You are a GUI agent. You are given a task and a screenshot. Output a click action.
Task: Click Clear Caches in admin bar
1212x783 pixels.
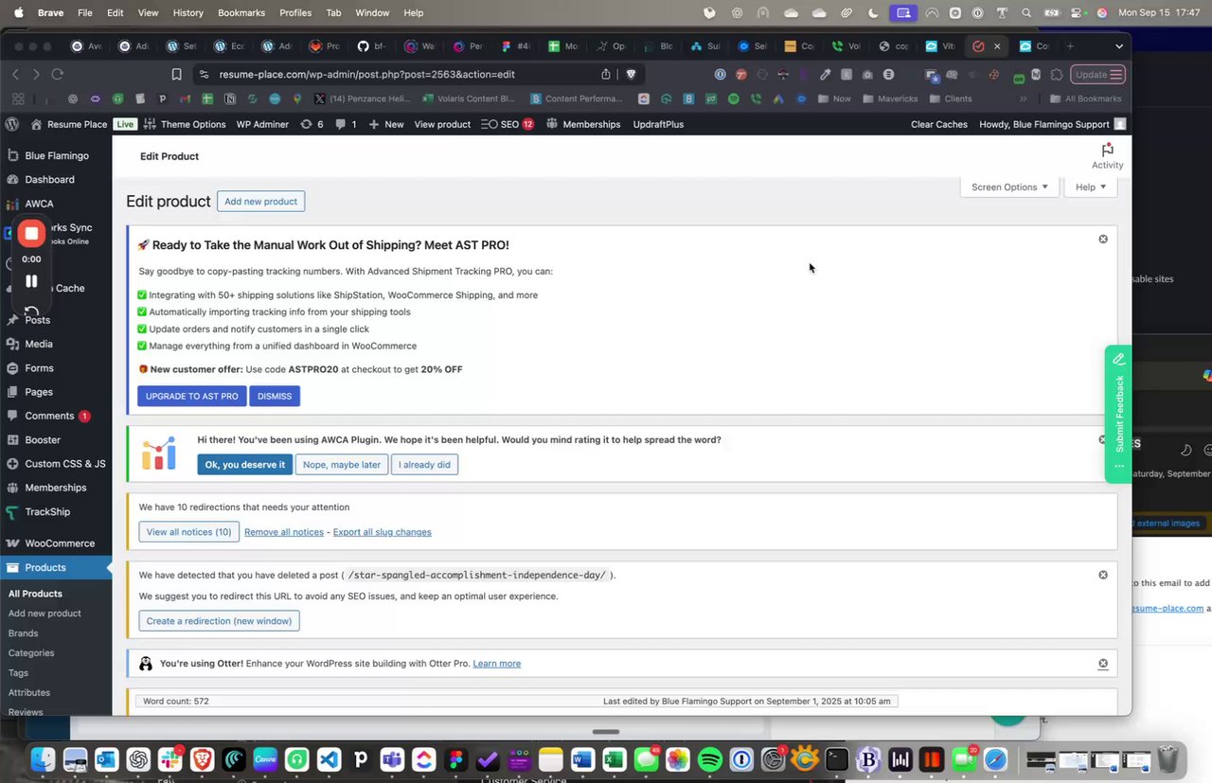point(938,124)
